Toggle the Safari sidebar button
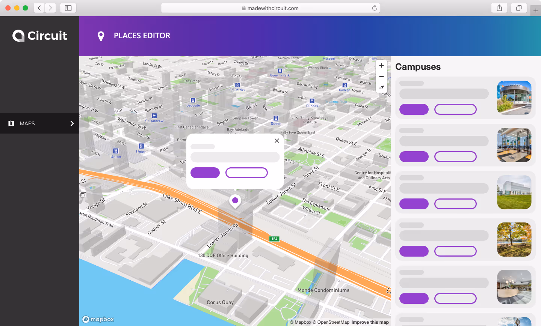Viewport: 541px width, 326px height. point(68,8)
